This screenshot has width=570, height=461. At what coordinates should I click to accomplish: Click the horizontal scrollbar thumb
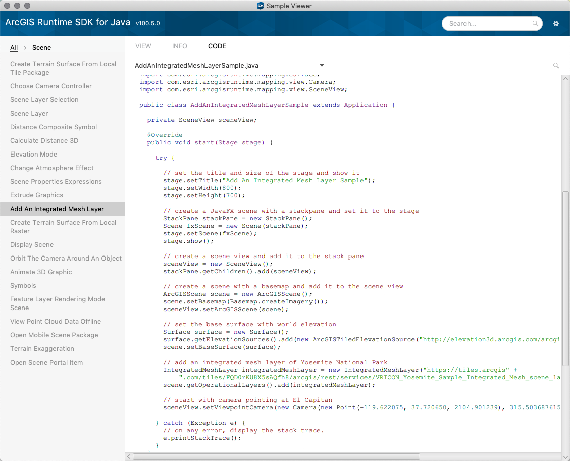point(276,456)
